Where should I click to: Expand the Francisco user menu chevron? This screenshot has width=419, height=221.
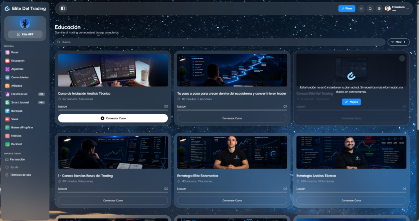click(x=408, y=9)
